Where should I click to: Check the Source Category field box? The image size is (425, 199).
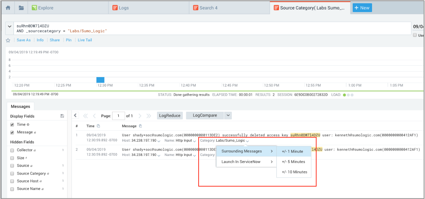tap(12, 173)
